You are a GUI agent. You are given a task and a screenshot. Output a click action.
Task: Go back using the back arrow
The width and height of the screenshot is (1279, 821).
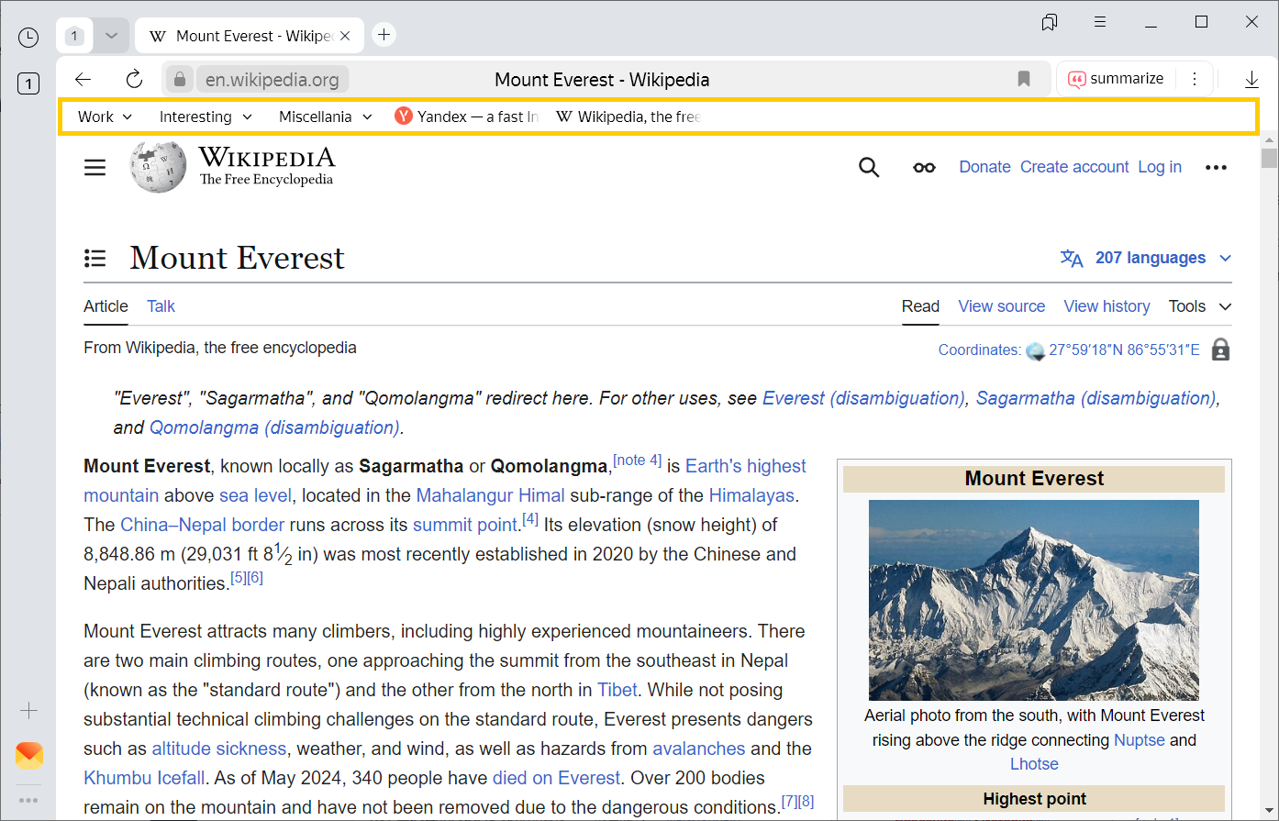coord(83,79)
